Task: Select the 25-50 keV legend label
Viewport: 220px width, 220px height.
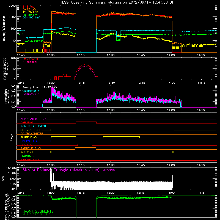Action: (30, 15)
